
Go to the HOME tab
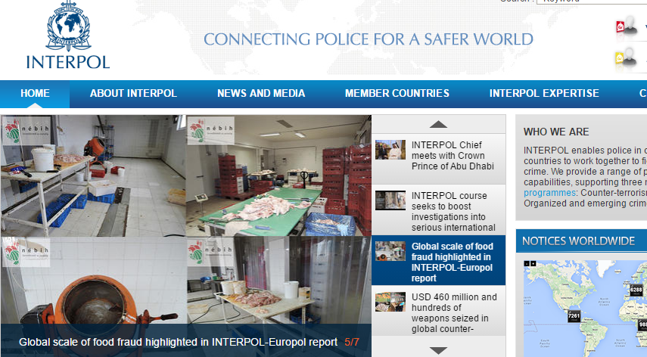(x=35, y=94)
